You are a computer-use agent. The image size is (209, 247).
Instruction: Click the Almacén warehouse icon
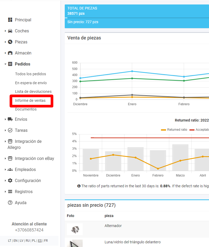10,53
